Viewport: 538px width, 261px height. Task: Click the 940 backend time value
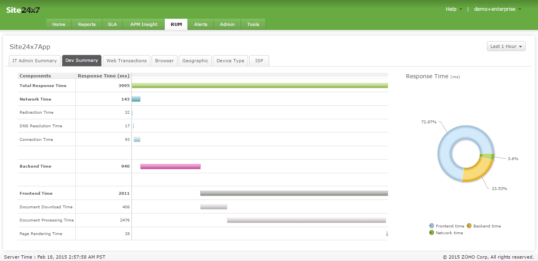coord(126,166)
